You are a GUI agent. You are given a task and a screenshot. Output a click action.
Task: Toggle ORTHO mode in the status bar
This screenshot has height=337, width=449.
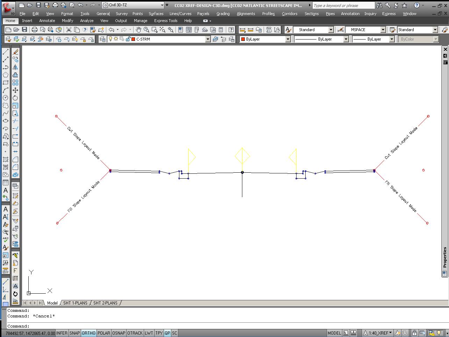click(88, 333)
